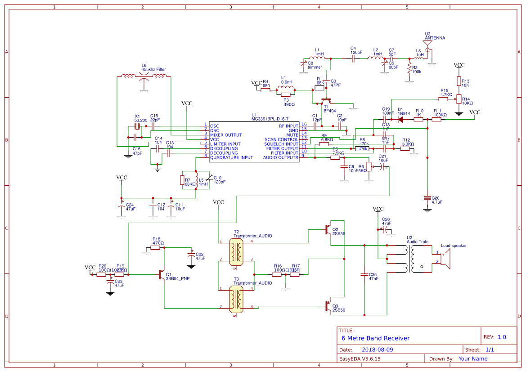Click the 'Your Name' drawn-by field

point(472,359)
